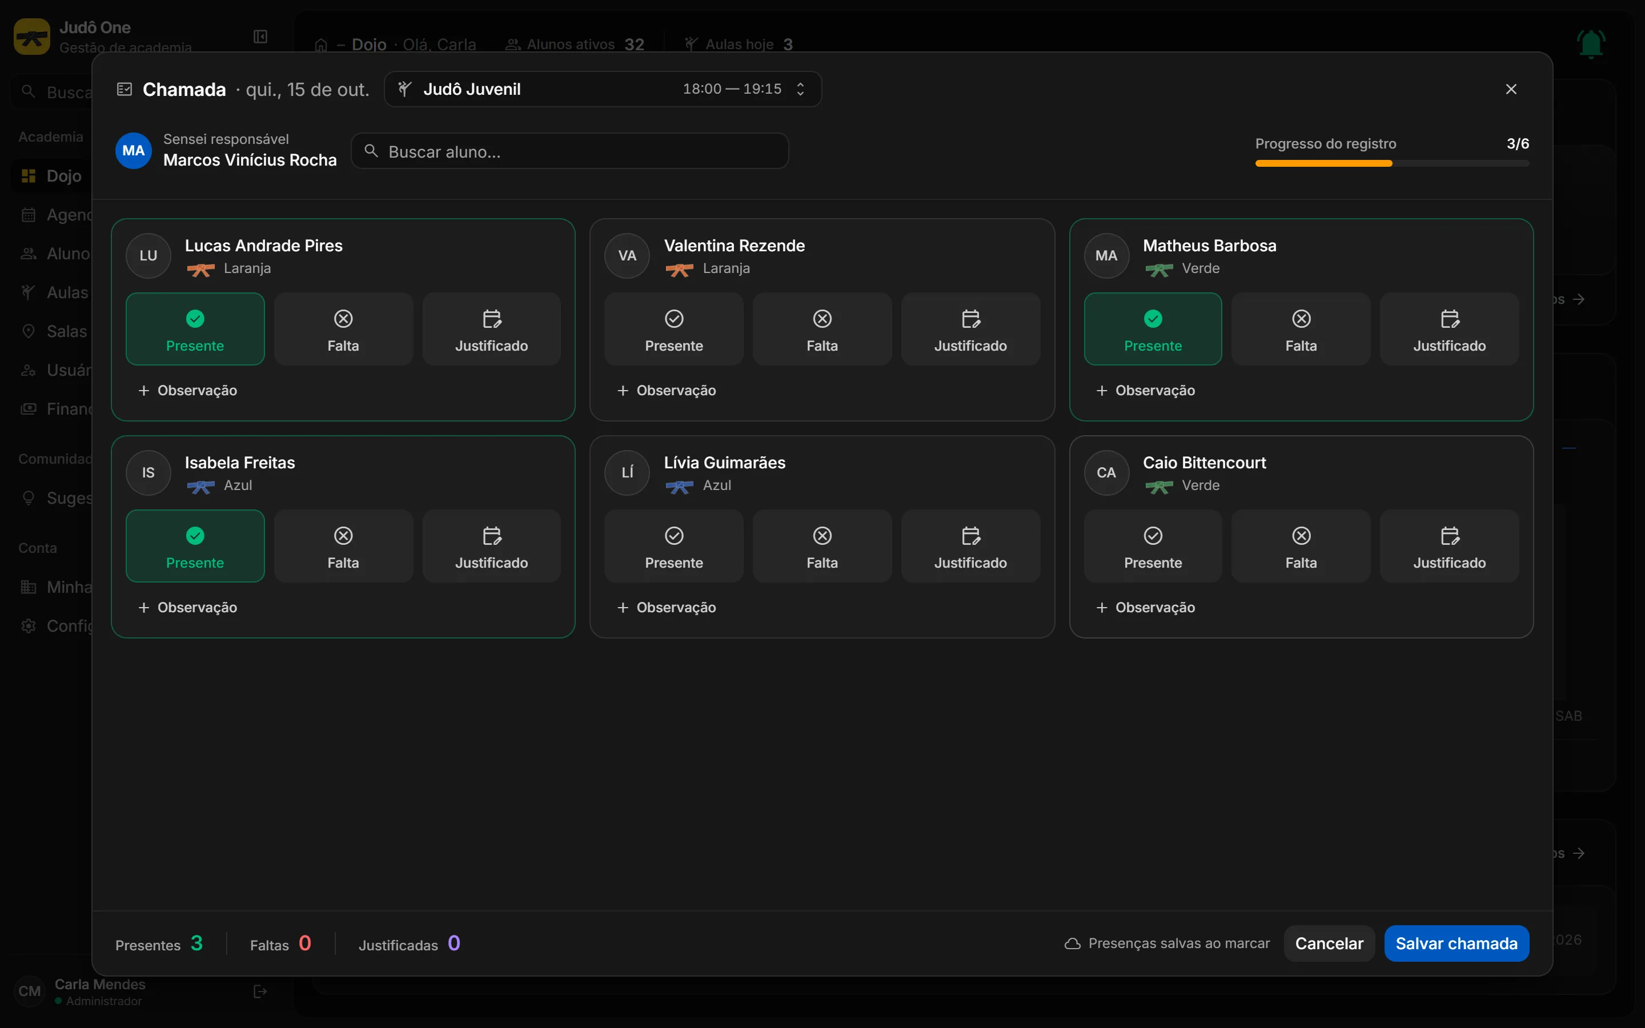The width and height of the screenshot is (1645, 1028).
Task: Mark Lucas Andrade Pires as Presente
Action: (x=195, y=329)
